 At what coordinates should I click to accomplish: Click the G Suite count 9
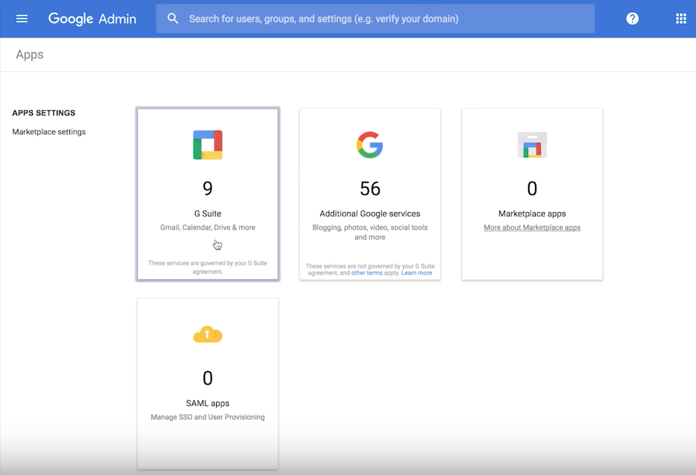(x=208, y=188)
